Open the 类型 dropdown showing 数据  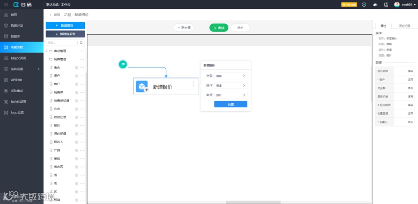tap(231, 76)
